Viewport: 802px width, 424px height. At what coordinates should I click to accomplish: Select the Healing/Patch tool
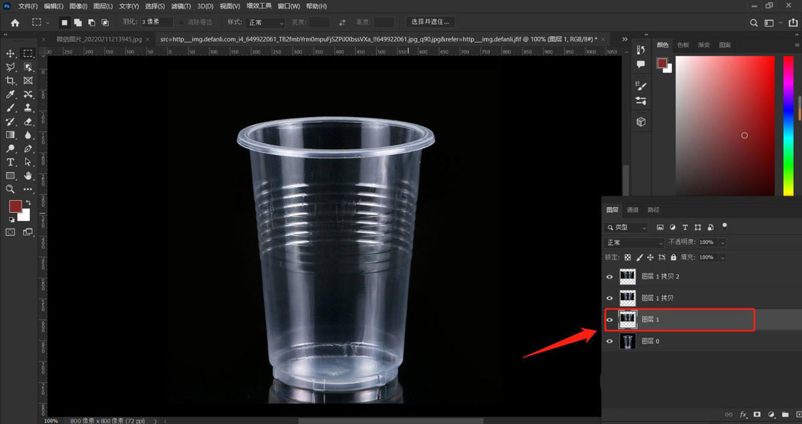tap(28, 94)
